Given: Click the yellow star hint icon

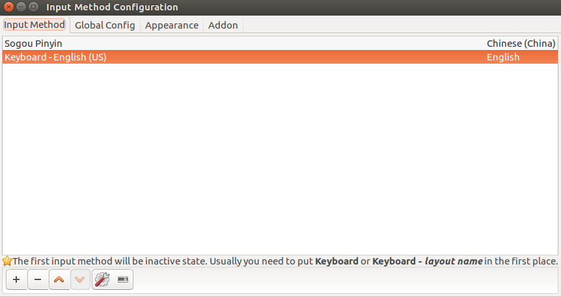Looking at the screenshot, I should pos(7,261).
